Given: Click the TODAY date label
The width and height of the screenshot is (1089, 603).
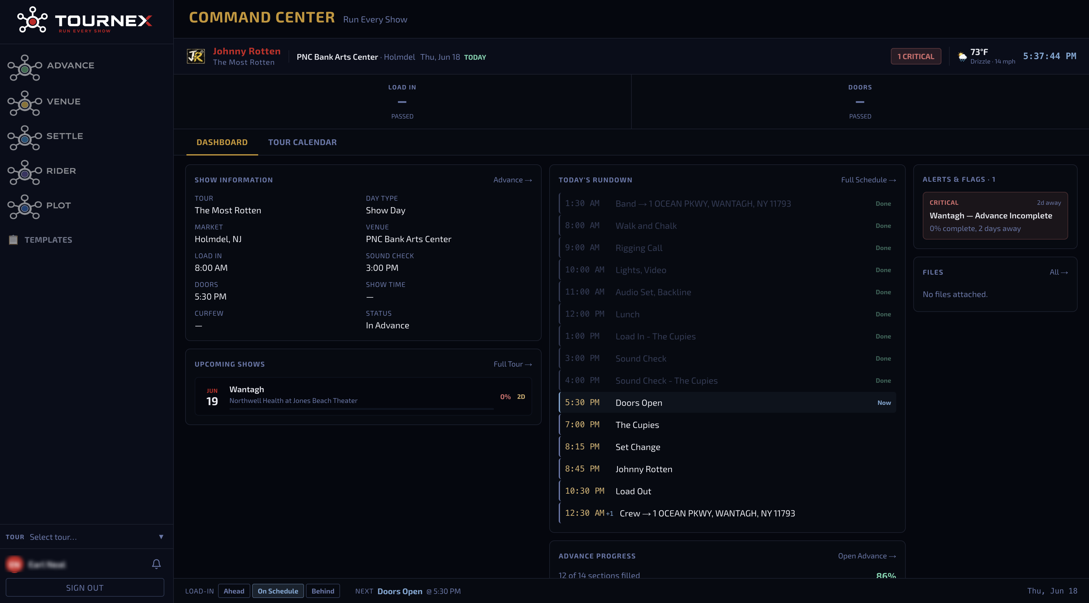Looking at the screenshot, I should [x=475, y=58].
